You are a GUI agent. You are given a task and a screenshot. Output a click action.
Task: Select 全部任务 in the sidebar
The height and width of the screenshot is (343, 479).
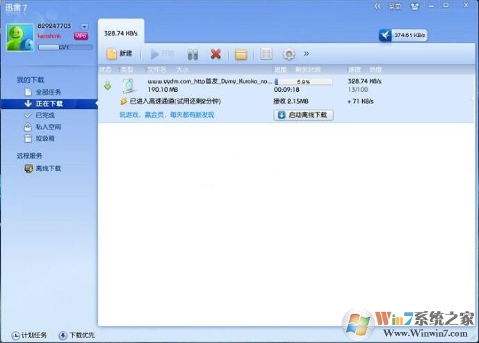48,92
